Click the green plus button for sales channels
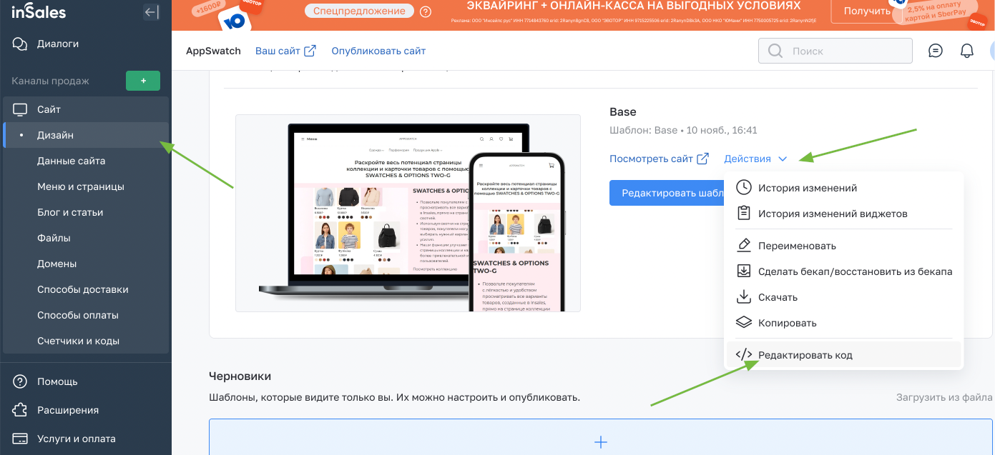This screenshot has width=995, height=455. (143, 81)
